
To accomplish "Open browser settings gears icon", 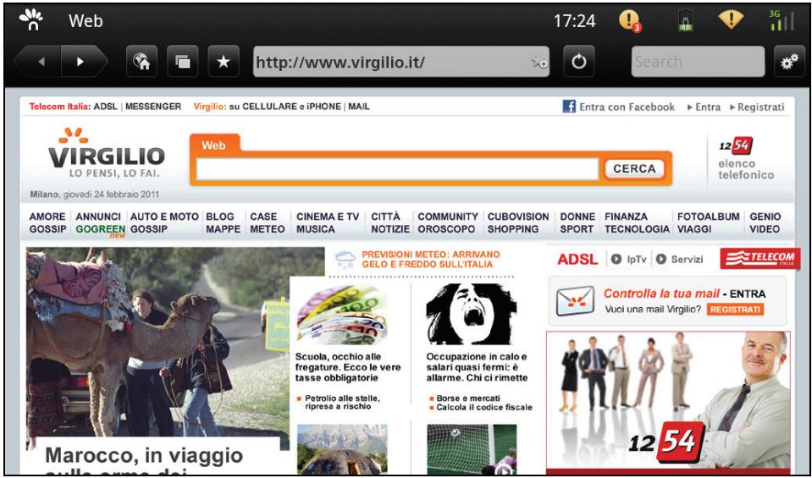I will [790, 62].
